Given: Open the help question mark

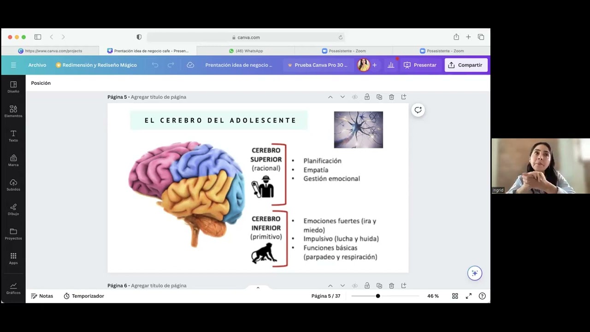Looking at the screenshot, I should [x=482, y=296].
